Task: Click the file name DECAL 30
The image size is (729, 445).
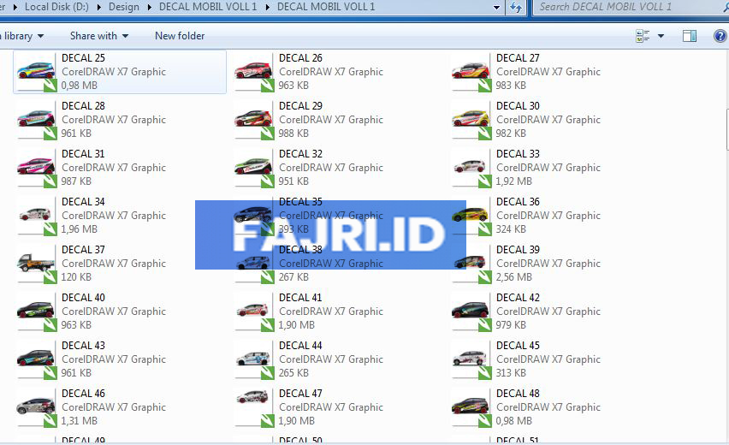Action: pos(518,106)
